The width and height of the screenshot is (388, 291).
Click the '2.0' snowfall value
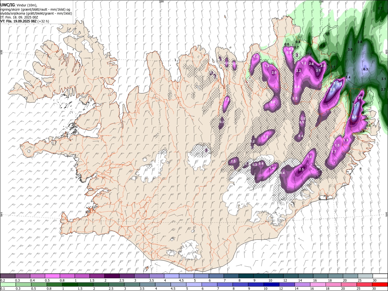tap(274, 73)
